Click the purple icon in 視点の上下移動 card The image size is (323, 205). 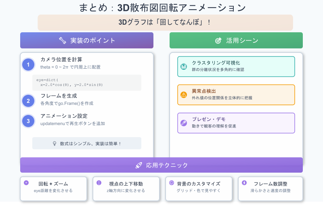(99, 183)
